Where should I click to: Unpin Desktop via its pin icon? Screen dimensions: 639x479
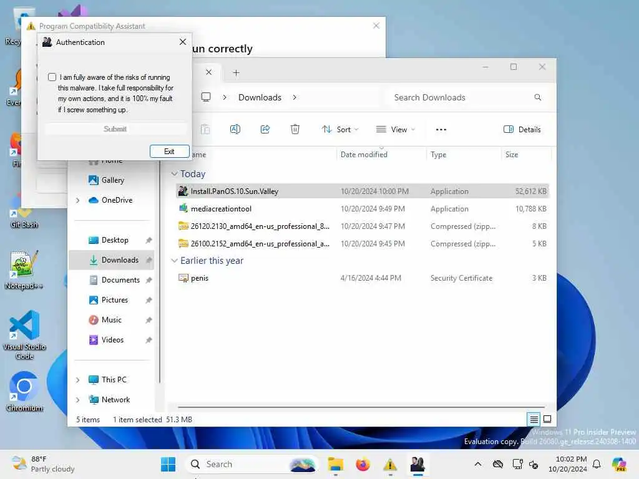click(x=149, y=240)
